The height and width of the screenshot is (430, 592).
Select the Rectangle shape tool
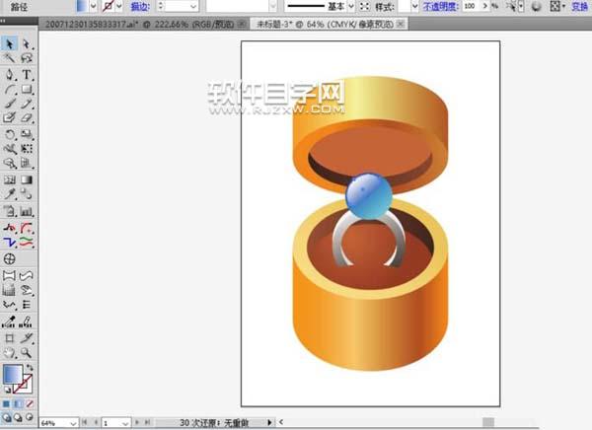pos(27,90)
